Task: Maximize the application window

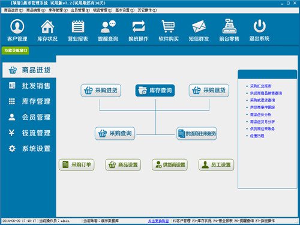Action: point(288,3)
